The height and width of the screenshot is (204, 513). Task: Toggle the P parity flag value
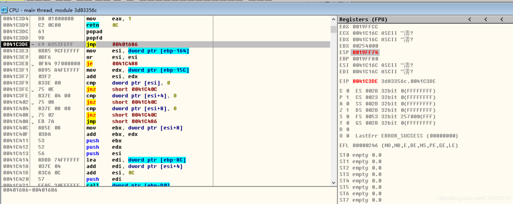[347, 97]
